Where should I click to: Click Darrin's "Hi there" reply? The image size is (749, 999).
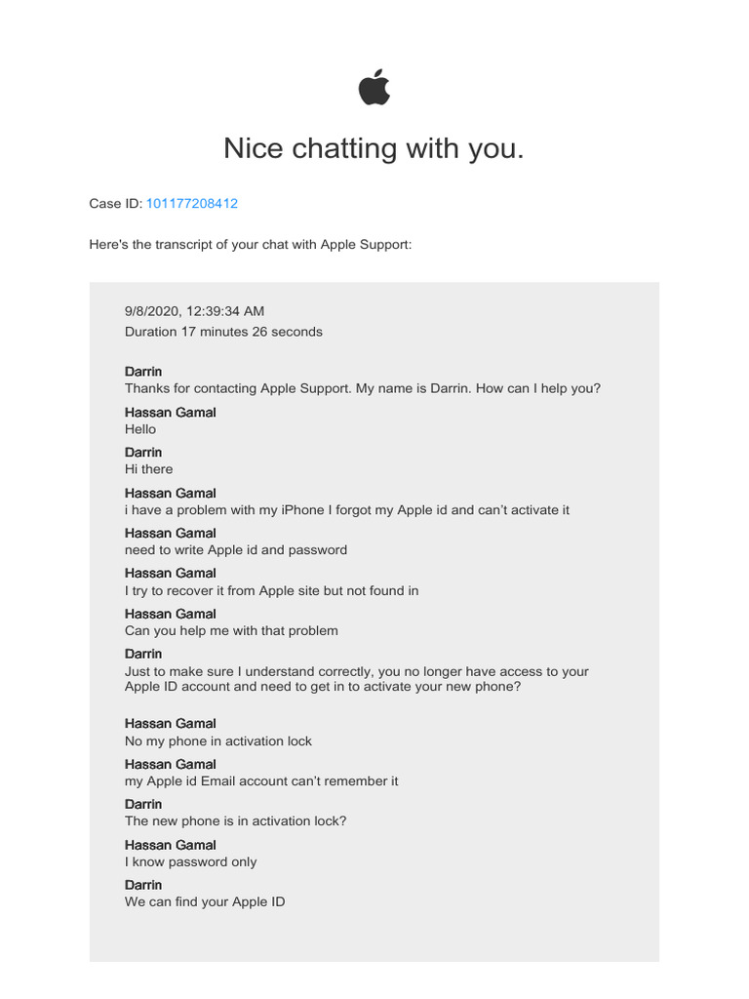pyautogui.click(x=148, y=469)
